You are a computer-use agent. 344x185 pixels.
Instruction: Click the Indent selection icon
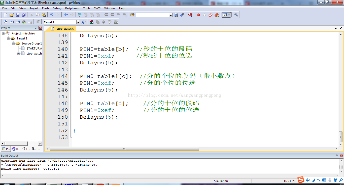click(106, 15)
